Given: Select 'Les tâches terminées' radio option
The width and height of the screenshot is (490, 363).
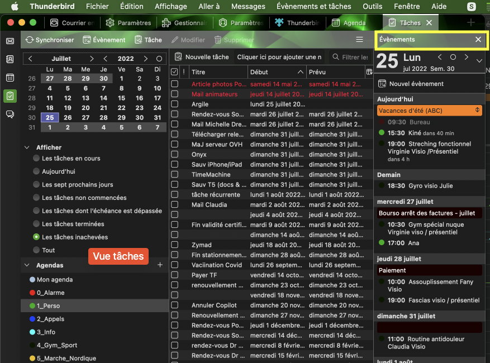Looking at the screenshot, I should (x=36, y=224).
